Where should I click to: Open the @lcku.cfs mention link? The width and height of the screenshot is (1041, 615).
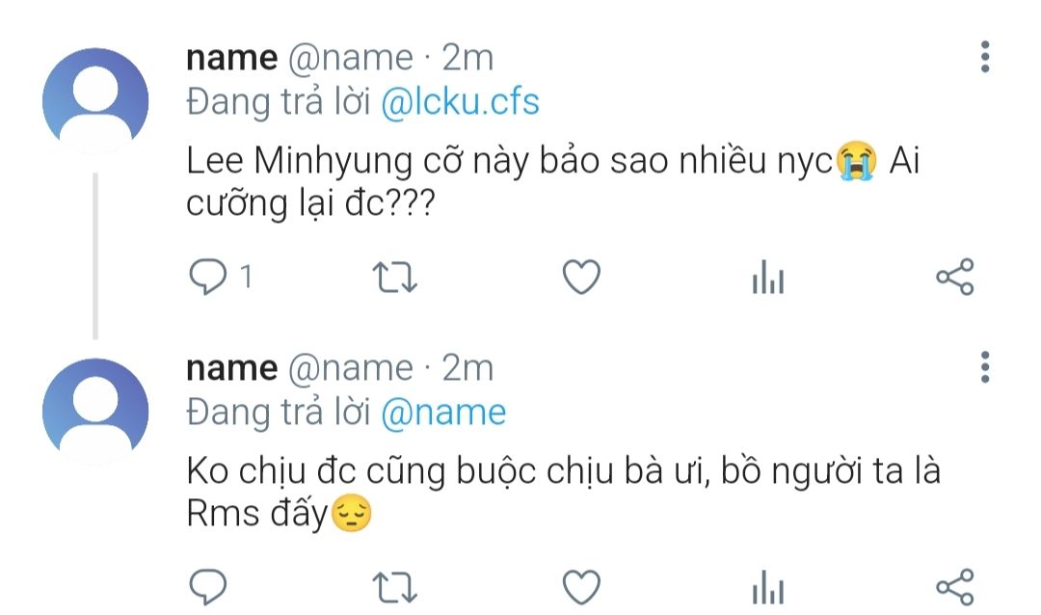[460, 102]
